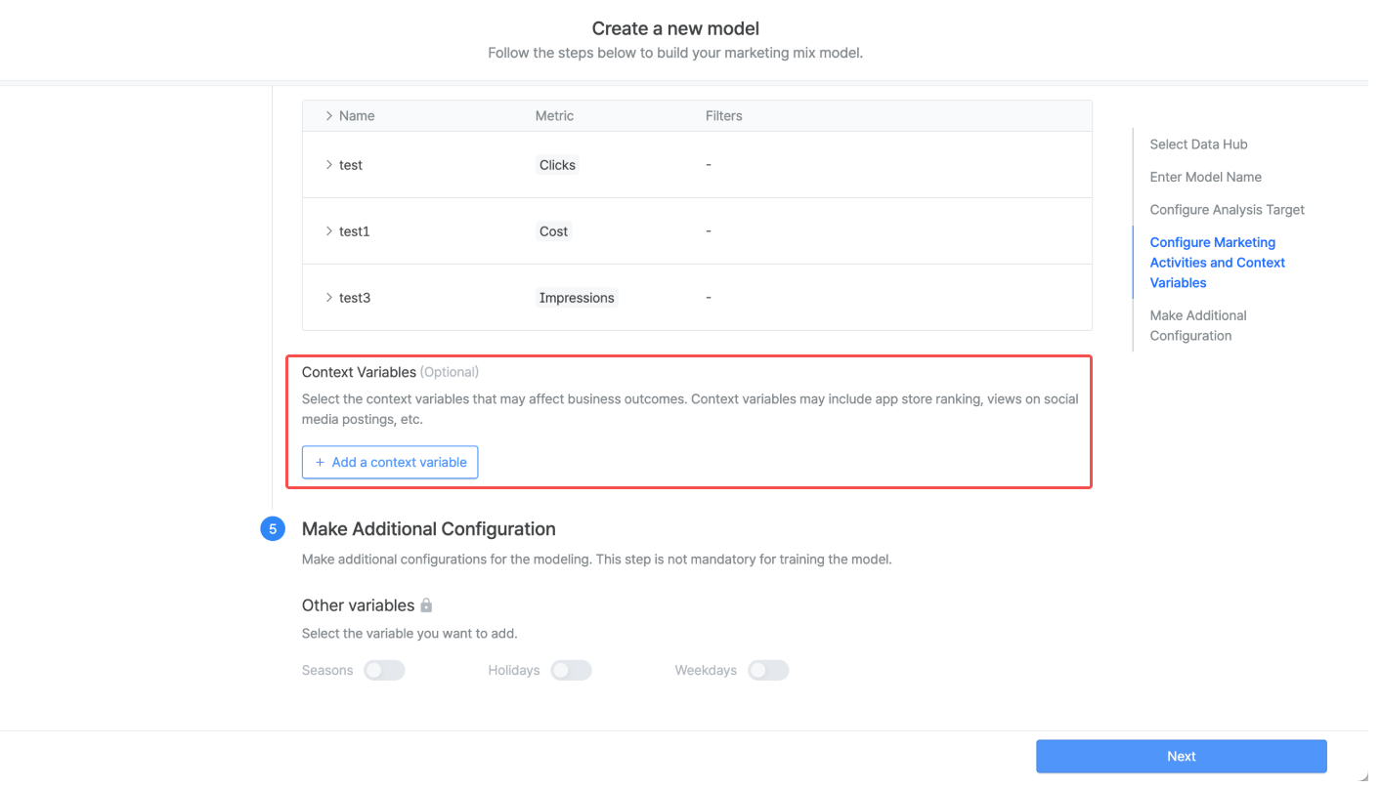Click Add a context variable button
Image resolution: width=1381 pixels, height=788 pixels.
(390, 462)
